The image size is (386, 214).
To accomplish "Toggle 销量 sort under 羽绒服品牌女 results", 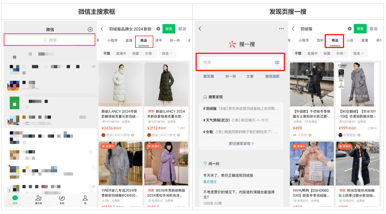I will coord(135,53).
